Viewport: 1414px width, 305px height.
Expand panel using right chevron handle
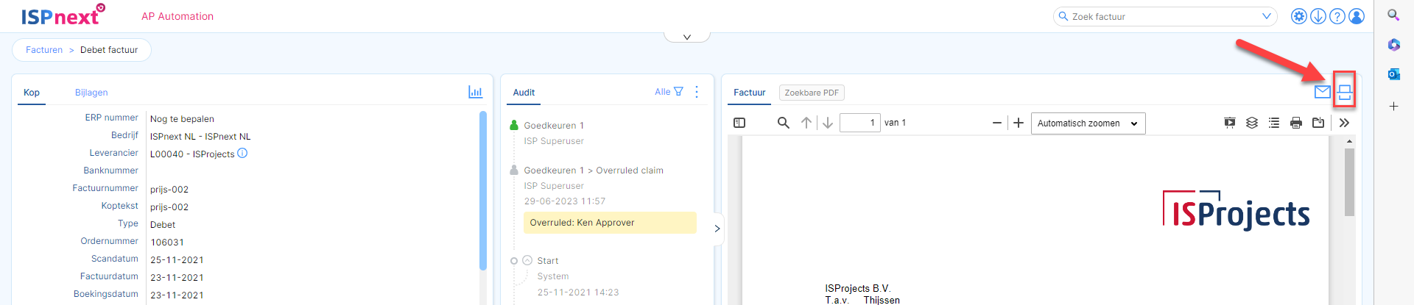tap(717, 229)
